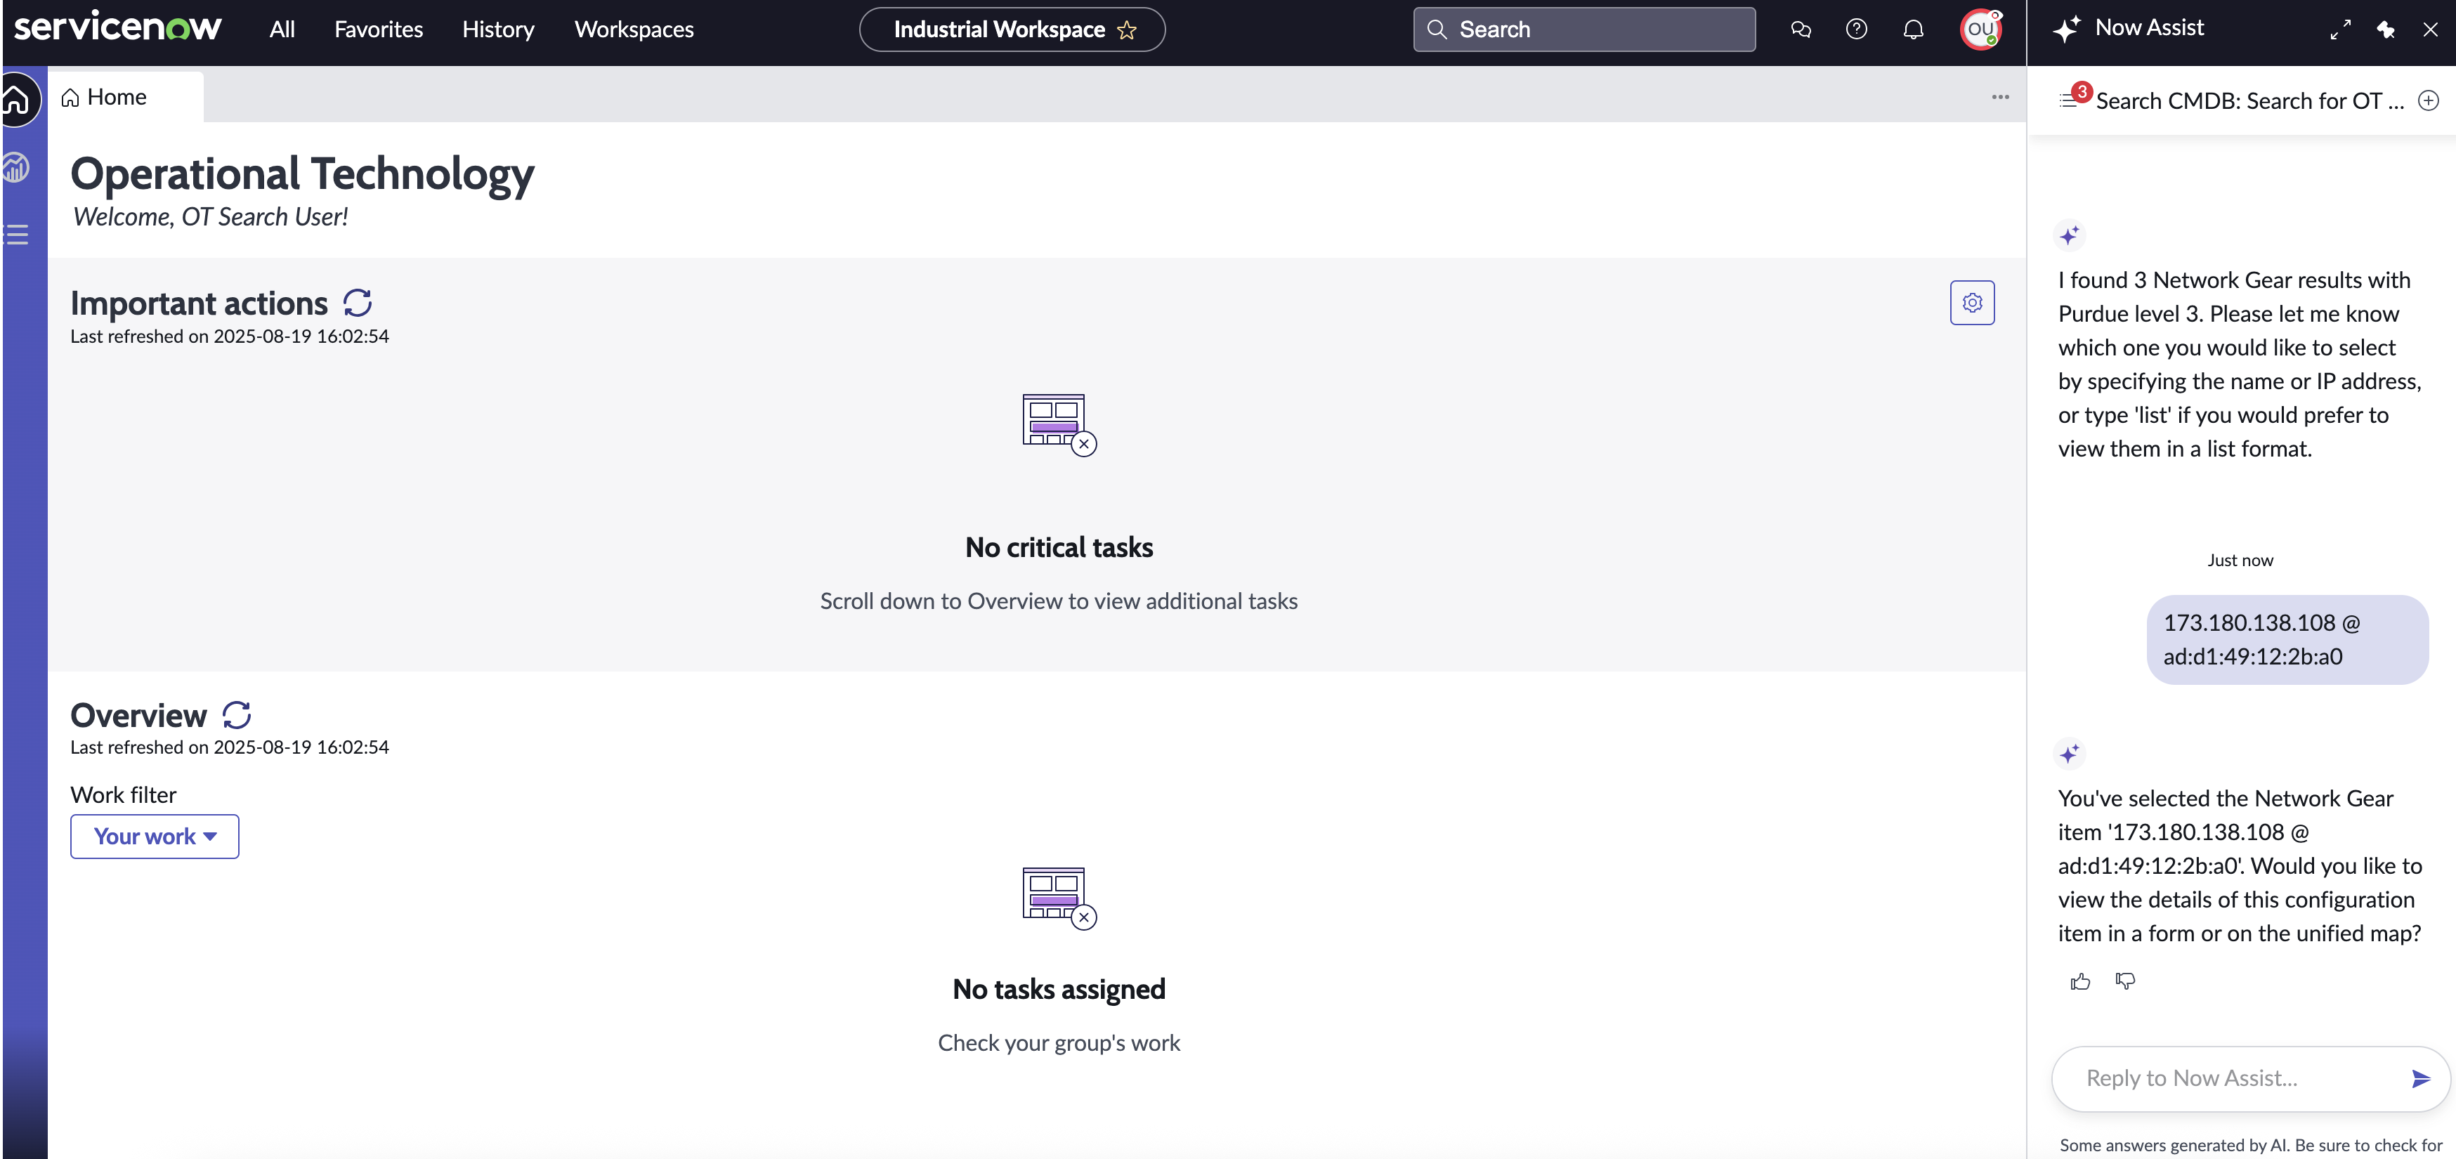Close the Now Assist panel

point(2430,30)
